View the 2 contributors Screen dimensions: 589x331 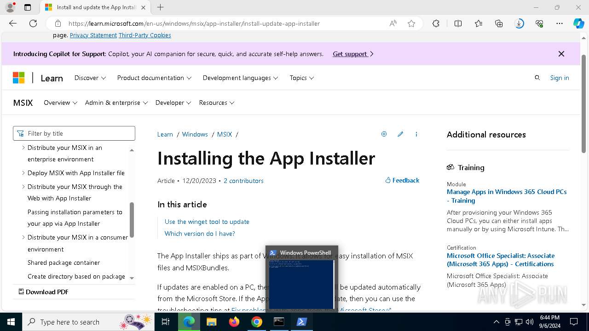243,181
